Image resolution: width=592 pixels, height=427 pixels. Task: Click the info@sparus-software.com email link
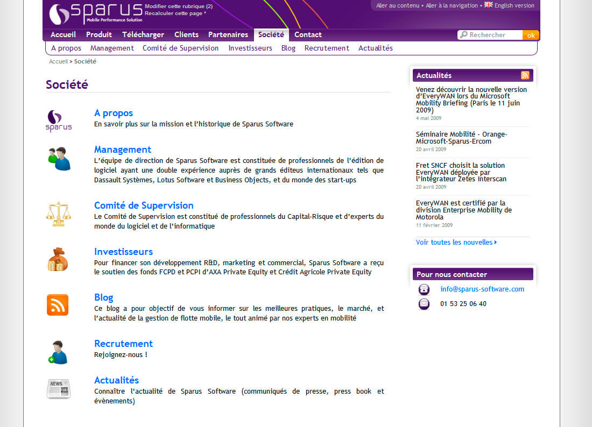coord(482,289)
